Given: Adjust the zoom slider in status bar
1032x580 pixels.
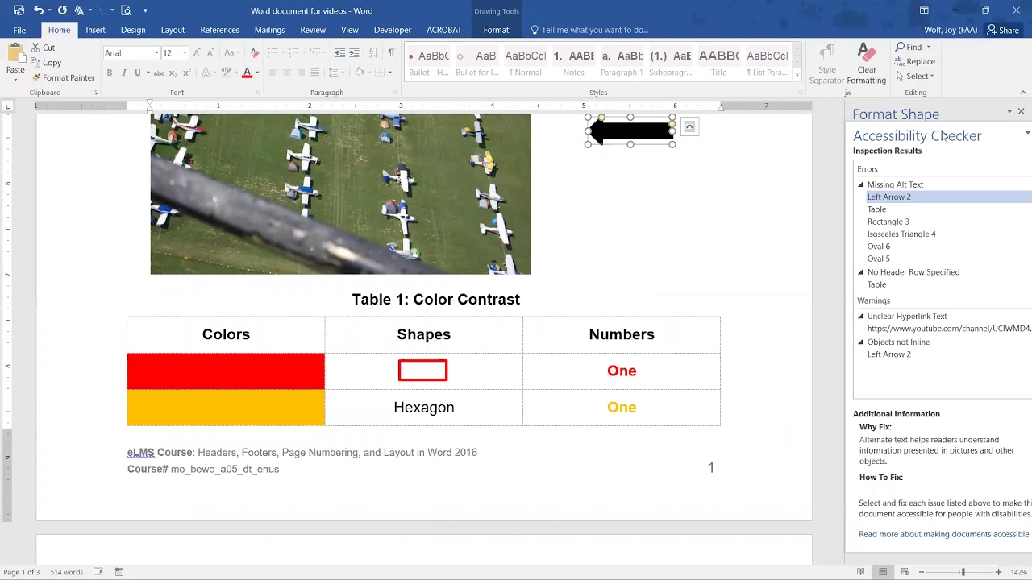Looking at the screenshot, I should (963, 572).
